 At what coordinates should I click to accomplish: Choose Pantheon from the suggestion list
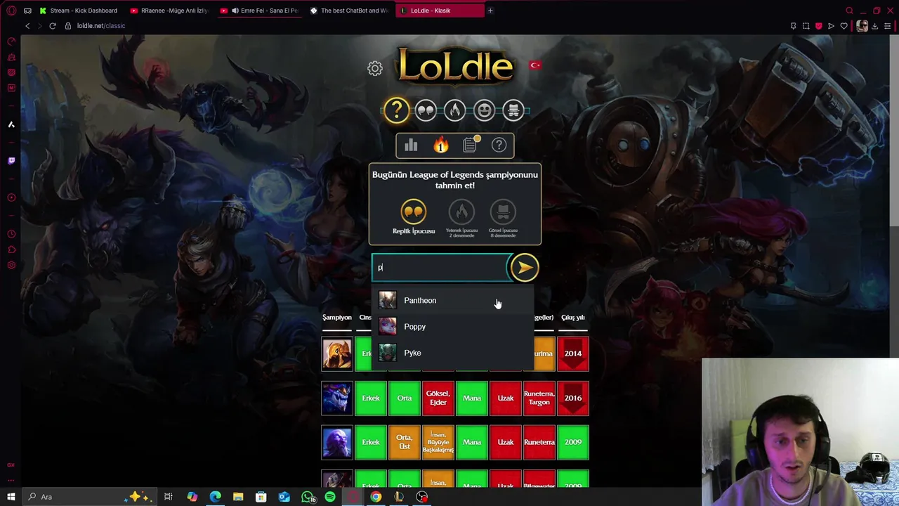click(453, 300)
